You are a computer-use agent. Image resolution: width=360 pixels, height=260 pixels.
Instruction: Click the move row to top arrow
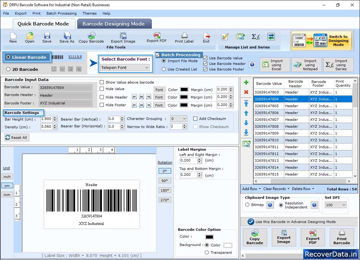[x=246, y=103]
